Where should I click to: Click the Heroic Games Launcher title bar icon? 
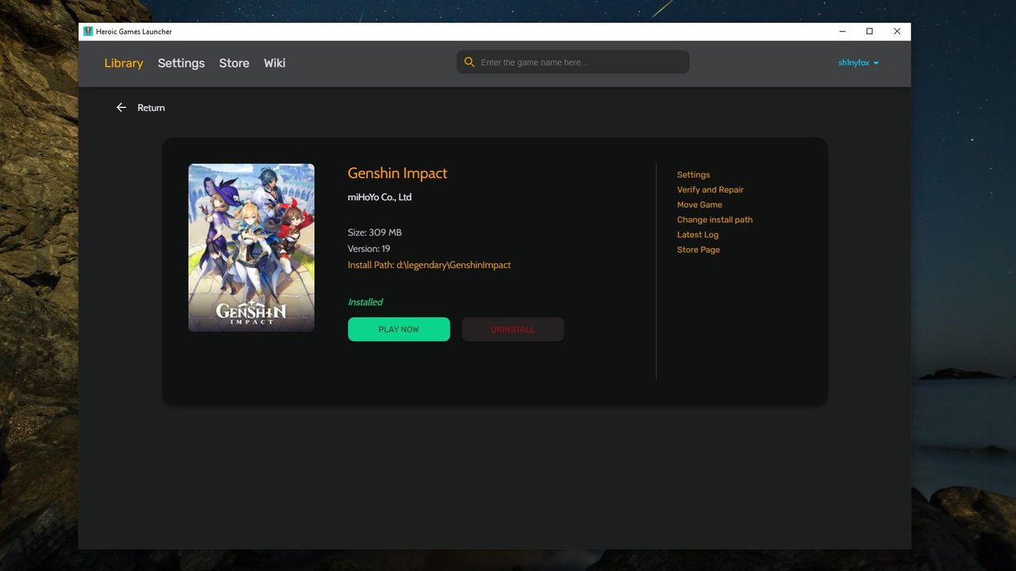[x=88, y=32]
